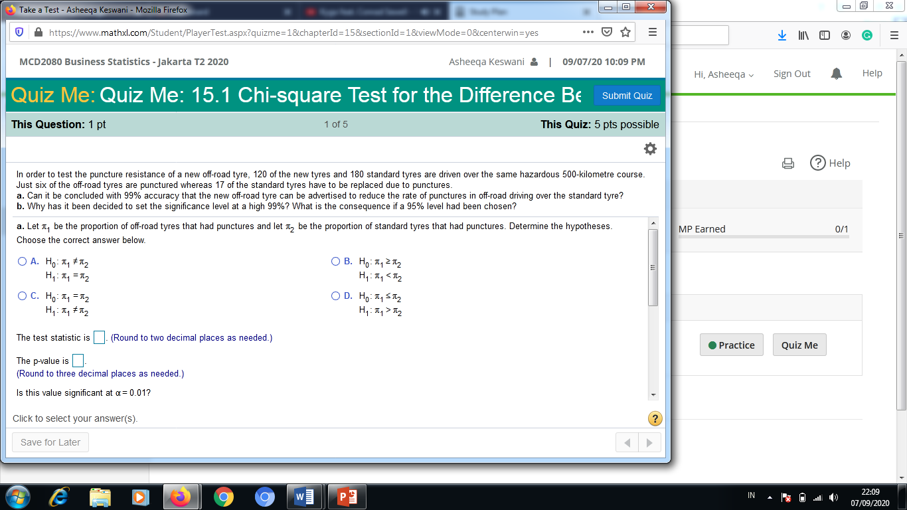Screen dimensions: 907x510
Task: Click the Save for Later button
Action: [x=50, y=442]
